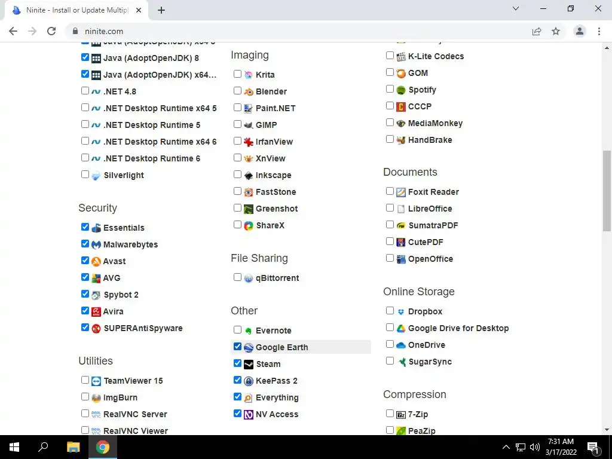Click the AVG app icon
This screenshot has height=459, width=612.
96,279
